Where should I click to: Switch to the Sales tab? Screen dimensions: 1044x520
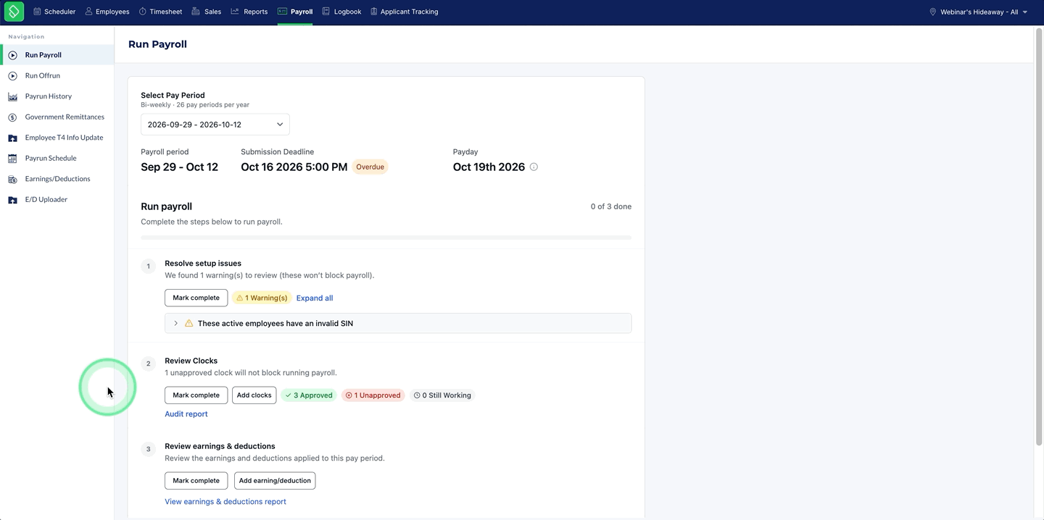pyautogui.click(x=207, y=12)
